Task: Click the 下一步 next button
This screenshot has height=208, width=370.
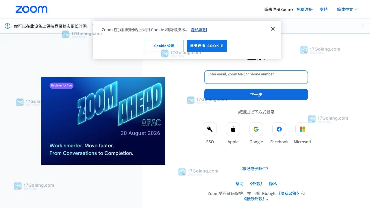Action: (256, 94)
